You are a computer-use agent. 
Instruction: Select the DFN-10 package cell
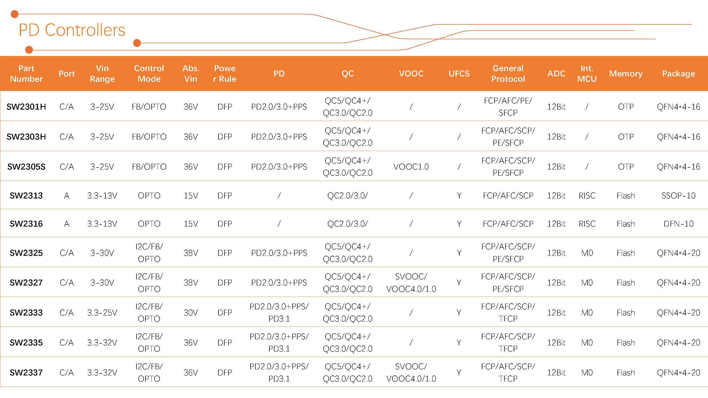678,224
